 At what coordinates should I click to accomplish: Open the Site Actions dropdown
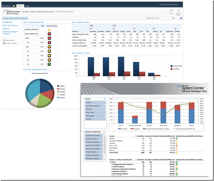click(x=7, y=6)
